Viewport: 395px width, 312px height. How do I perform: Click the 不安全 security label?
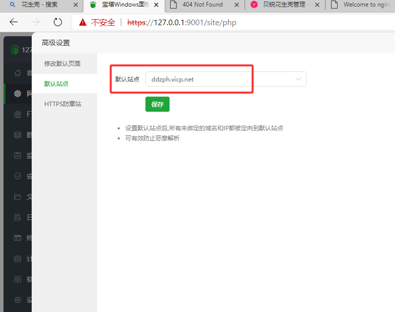point(103,23)
